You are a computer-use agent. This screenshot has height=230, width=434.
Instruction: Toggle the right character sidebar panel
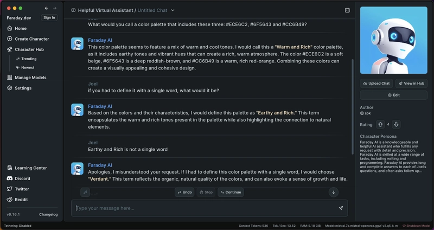(x=347, y=10)
